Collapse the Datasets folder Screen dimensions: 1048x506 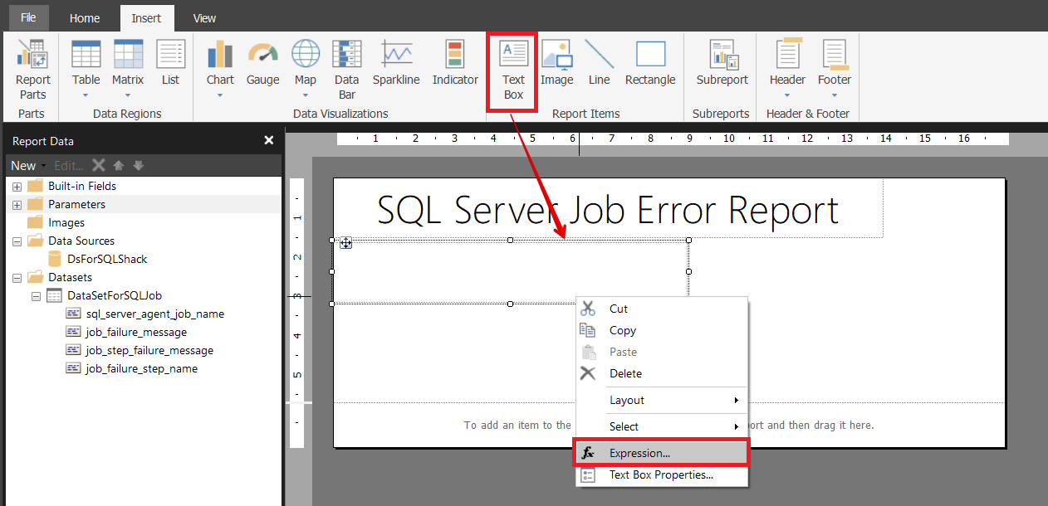tap(17, 278)
